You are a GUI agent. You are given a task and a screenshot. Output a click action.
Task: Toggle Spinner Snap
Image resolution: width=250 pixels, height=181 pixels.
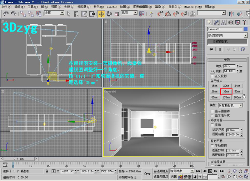click(184, 14)
